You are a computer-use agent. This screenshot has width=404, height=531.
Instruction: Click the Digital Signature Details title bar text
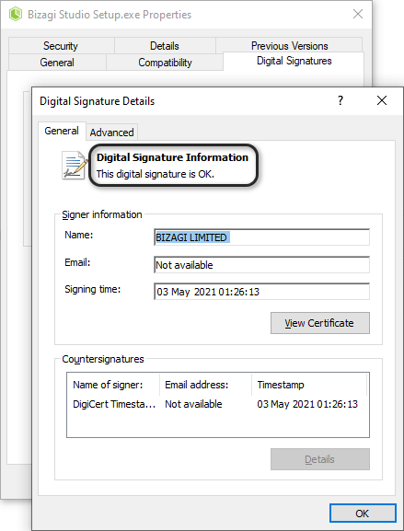tap(98, 101)
